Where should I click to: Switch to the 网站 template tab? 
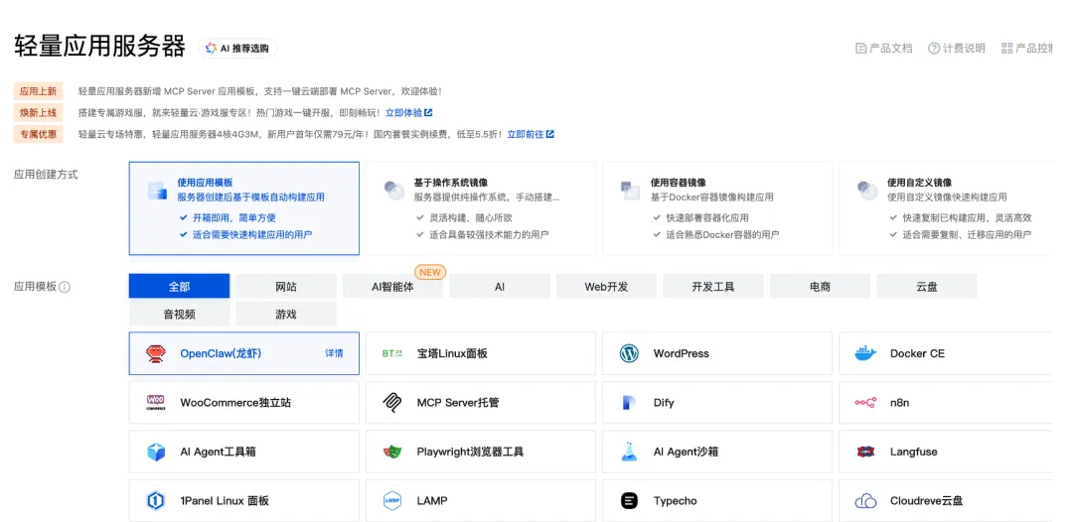[286, 286]
